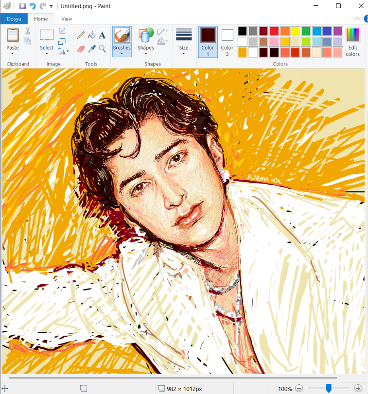Click the horizontal scrollbar under canvas

173,377
